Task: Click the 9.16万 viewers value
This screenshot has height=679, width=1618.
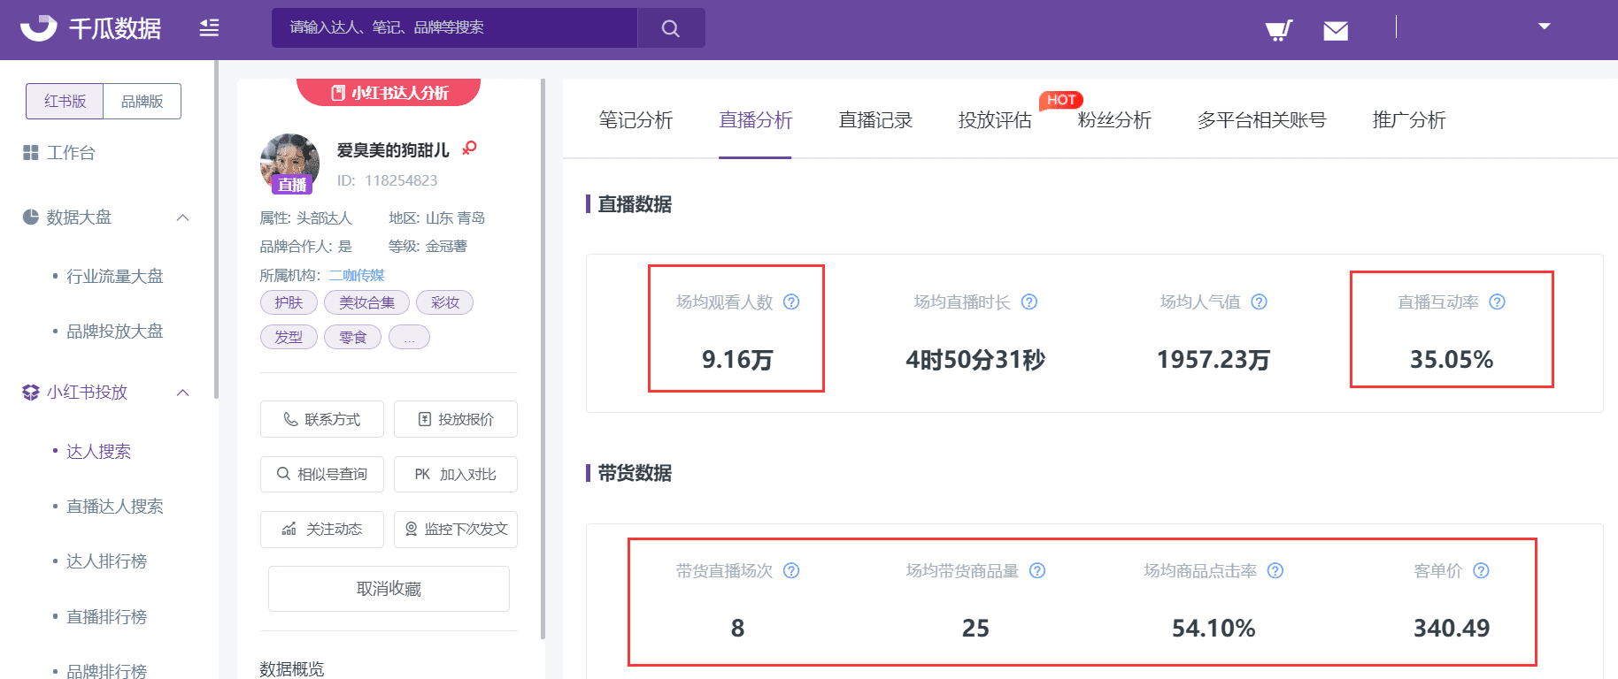Action: [x=737, y=360]
